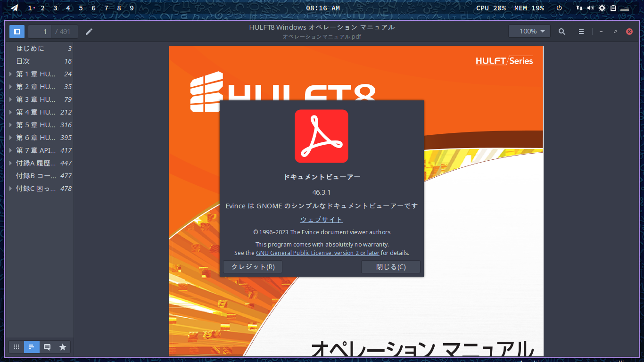Click the red PDF application logo
Screen dimensions: 644x362
322,136
